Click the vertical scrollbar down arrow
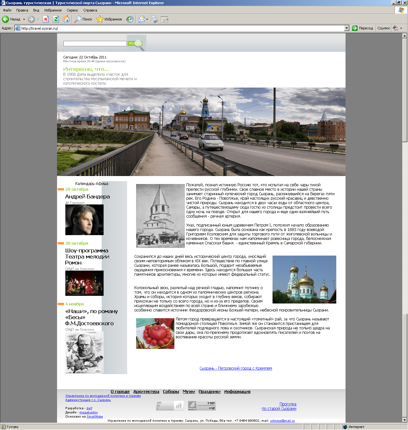Image resolution: width=408 pixels, height=430 pixels. click(x=405, y=420)
